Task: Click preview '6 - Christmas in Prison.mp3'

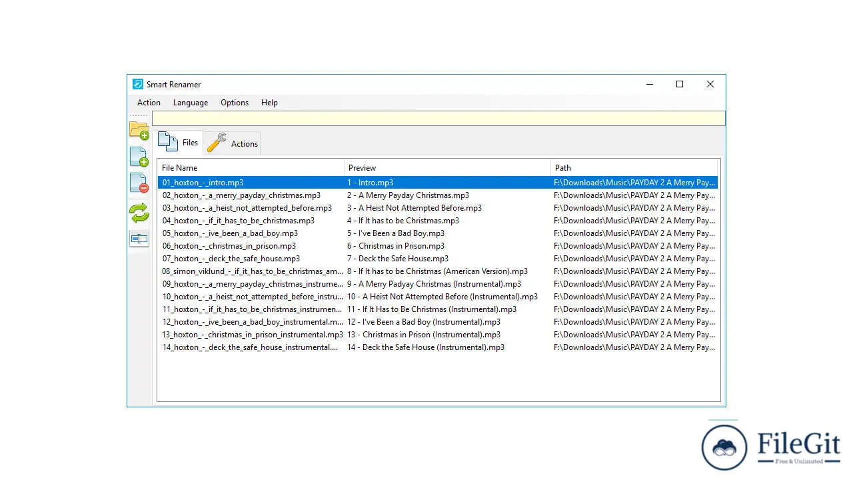Action: (x=395, y=246)
